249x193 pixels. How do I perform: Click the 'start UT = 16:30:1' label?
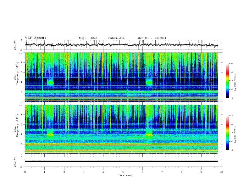coord(152,38)
